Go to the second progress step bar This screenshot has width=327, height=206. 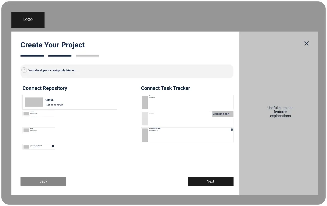click(x=60, y=56)
